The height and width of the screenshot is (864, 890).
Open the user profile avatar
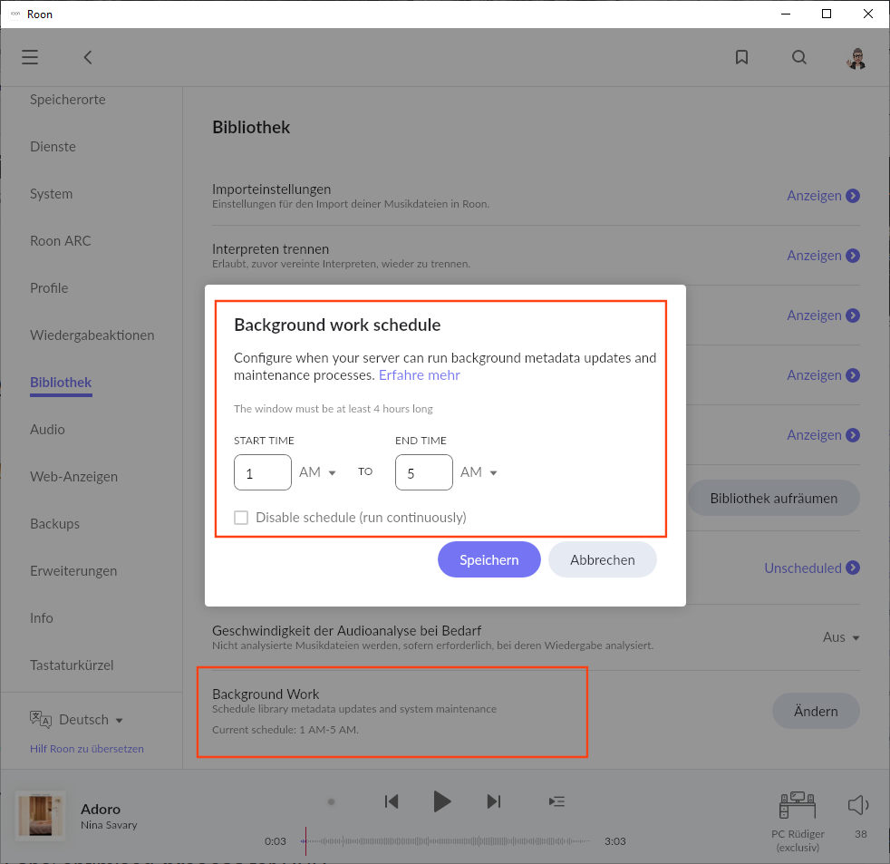pos(856,58)
